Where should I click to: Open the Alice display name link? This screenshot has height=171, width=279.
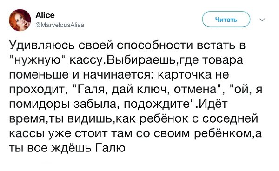(x=45, y=15)
